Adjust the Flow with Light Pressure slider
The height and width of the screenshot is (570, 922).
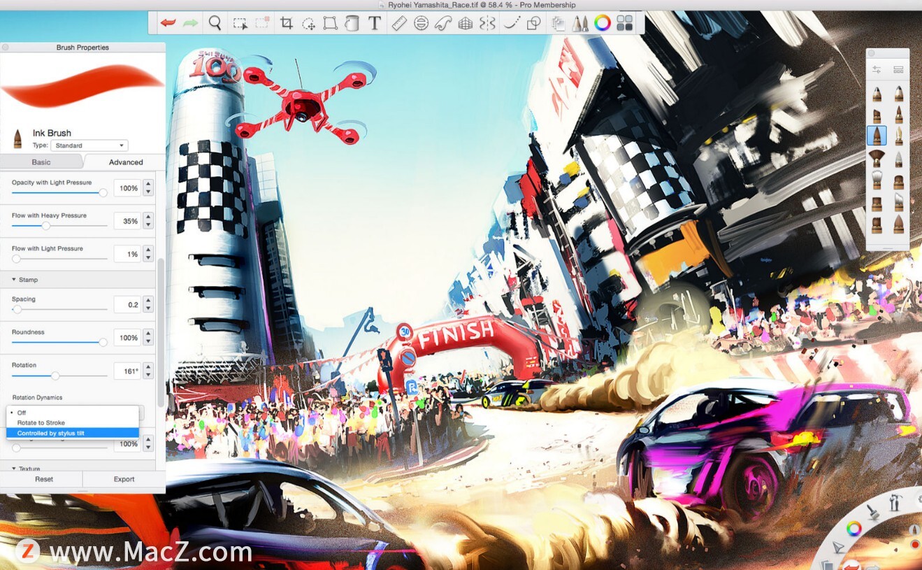point(59,258)
